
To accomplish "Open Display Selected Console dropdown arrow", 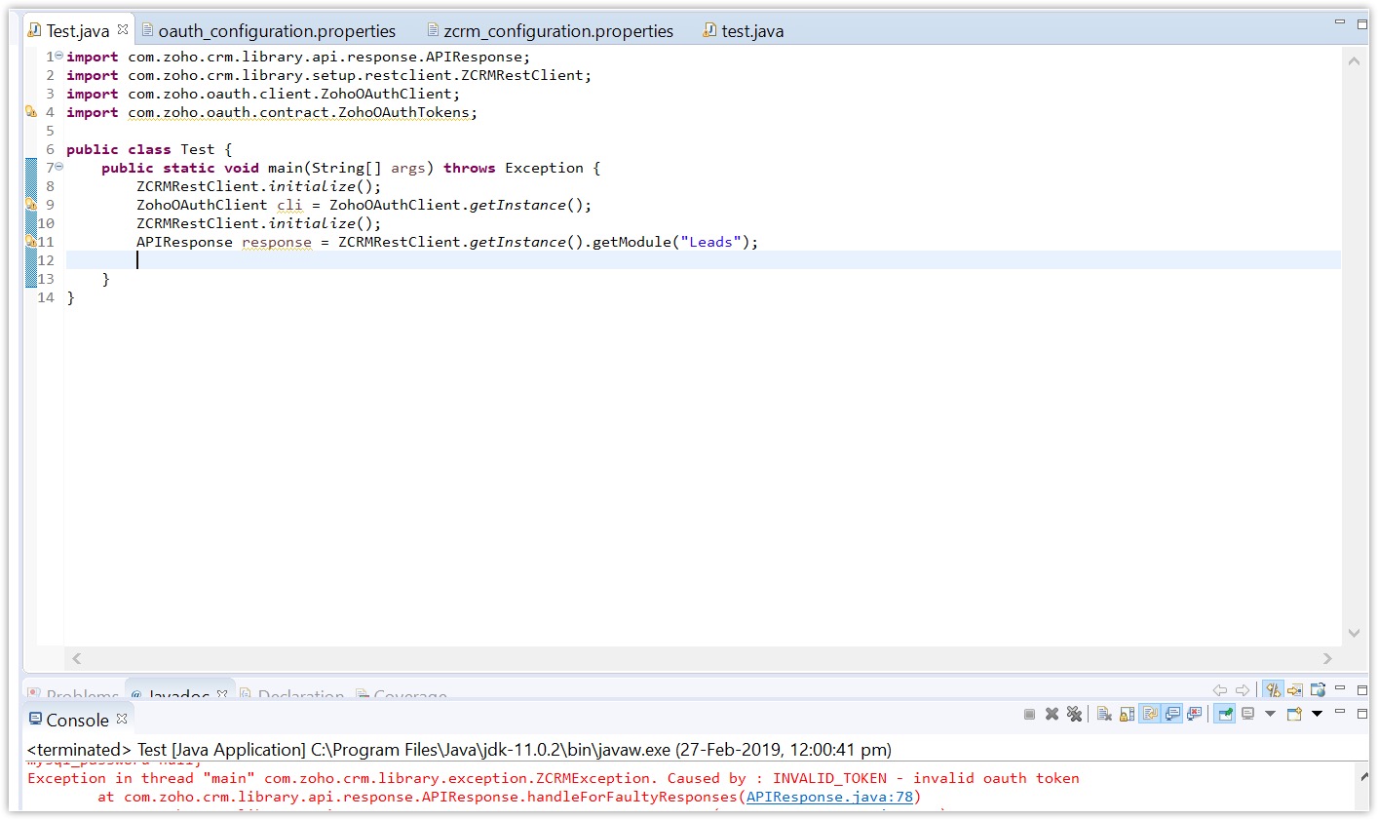I will pos(1270,715).
